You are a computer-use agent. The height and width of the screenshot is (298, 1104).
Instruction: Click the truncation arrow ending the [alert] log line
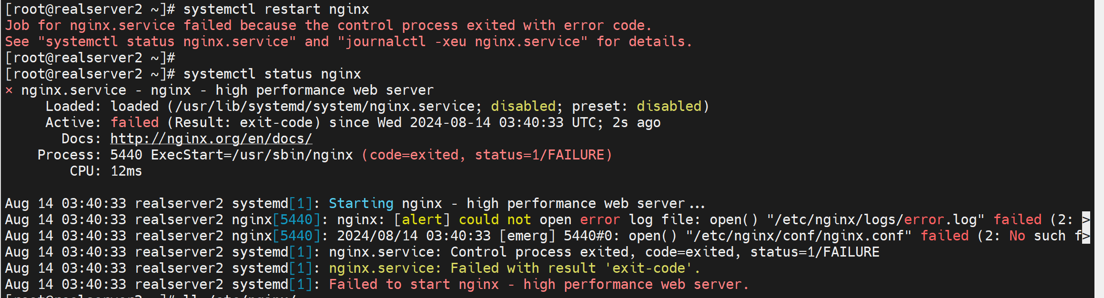click(1086, 219)
